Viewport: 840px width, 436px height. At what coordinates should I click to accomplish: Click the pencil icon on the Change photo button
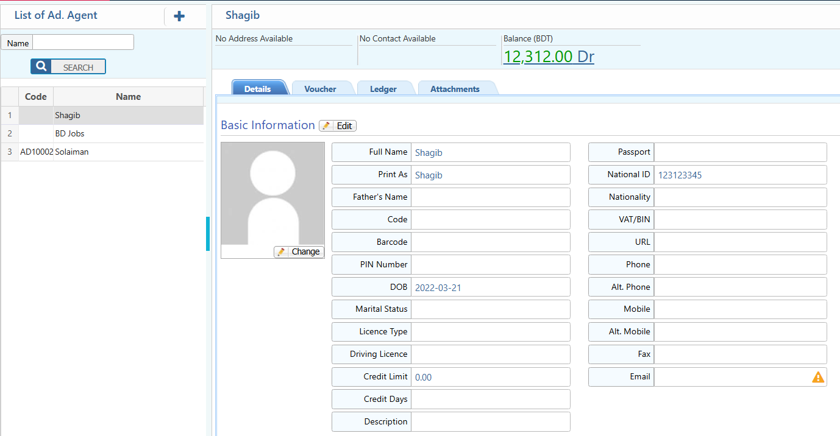tap(281, 251)
